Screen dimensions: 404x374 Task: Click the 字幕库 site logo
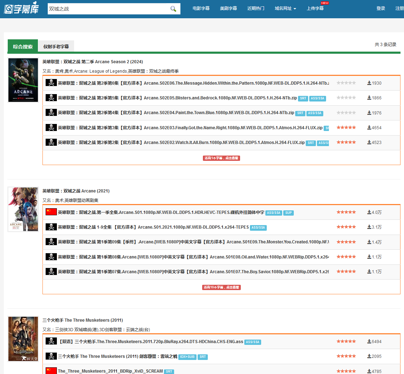(21, 8)
